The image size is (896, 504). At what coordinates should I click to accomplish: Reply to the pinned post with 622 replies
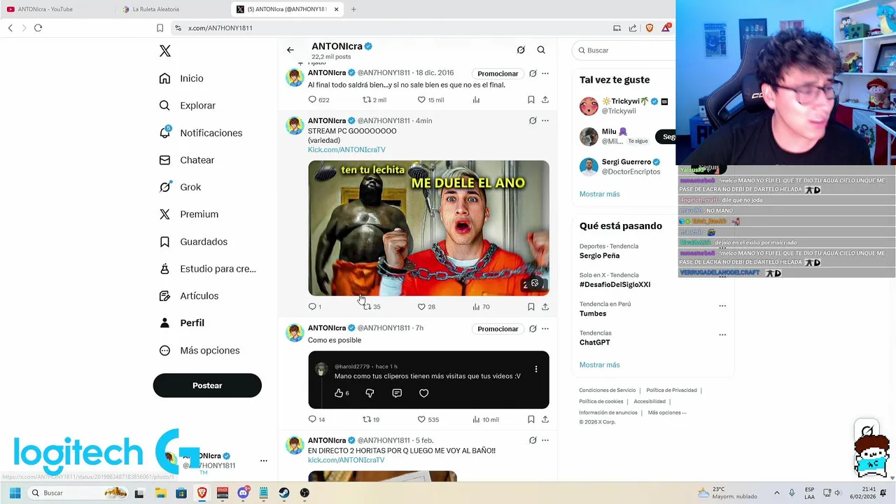click(318, 100)
